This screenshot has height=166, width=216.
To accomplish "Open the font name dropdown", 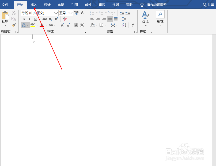I will (x=56, y=13).
